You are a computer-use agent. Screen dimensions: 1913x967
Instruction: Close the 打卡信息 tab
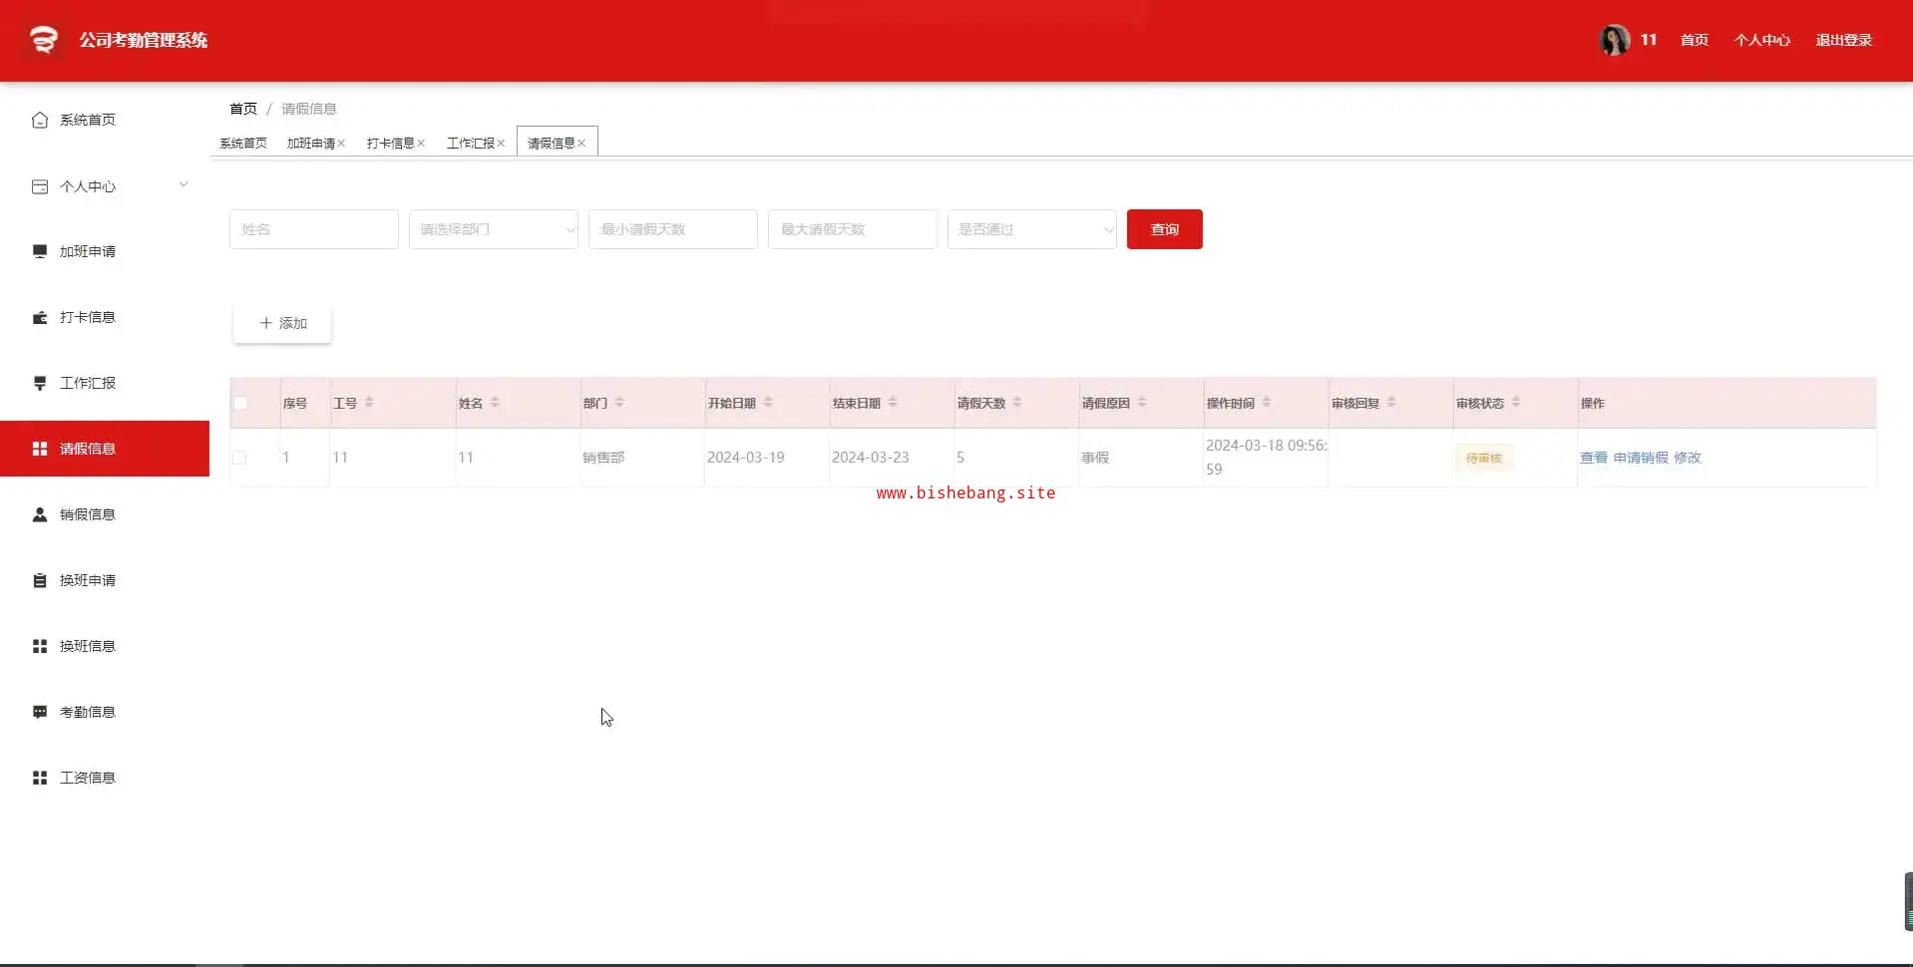click(x=421, y=144)
